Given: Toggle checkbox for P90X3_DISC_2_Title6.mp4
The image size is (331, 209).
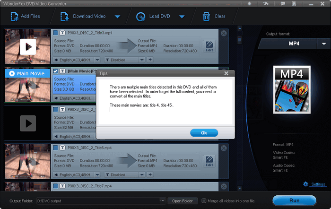Looking at the screenshot, I should coord(55,148).
